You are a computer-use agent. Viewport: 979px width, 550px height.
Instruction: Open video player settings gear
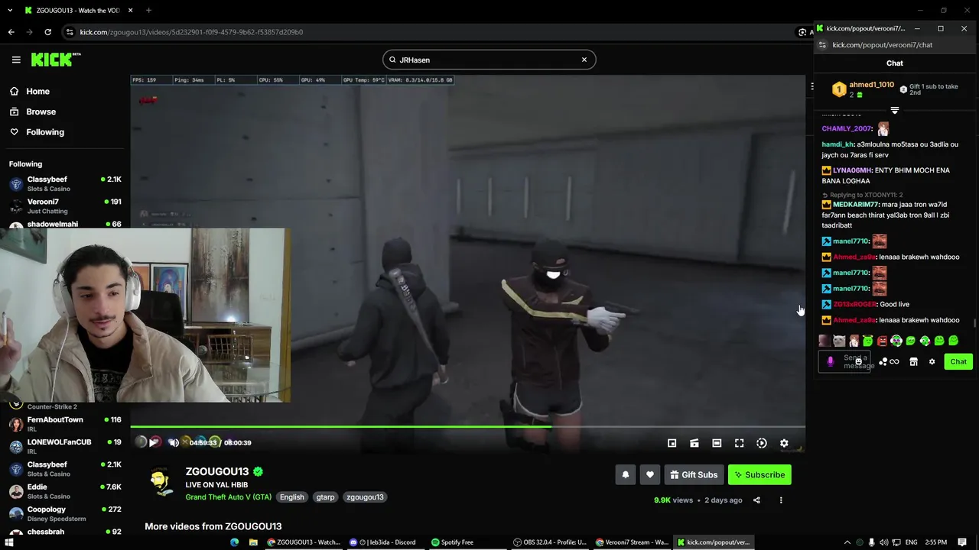click(784, 443)
